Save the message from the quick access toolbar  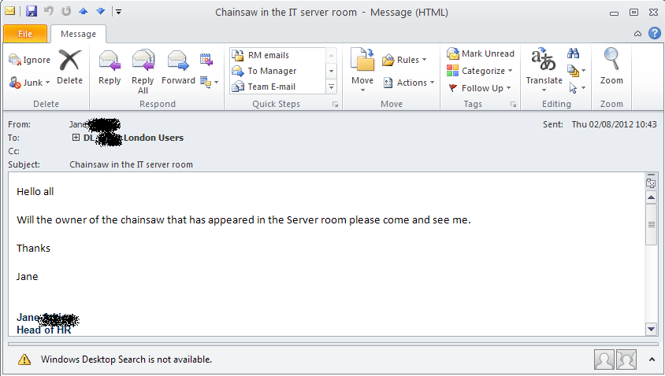pos(32,12)
